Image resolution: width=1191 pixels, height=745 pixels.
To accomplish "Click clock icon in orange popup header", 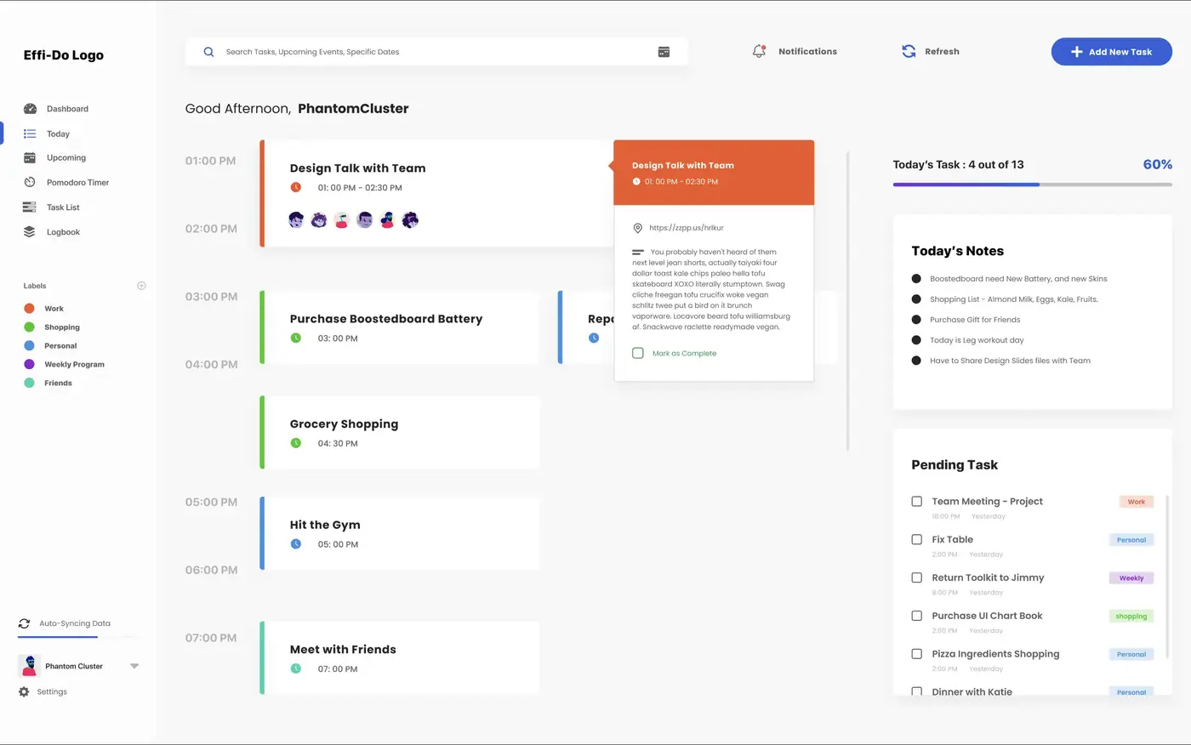I will coord(636,182).
